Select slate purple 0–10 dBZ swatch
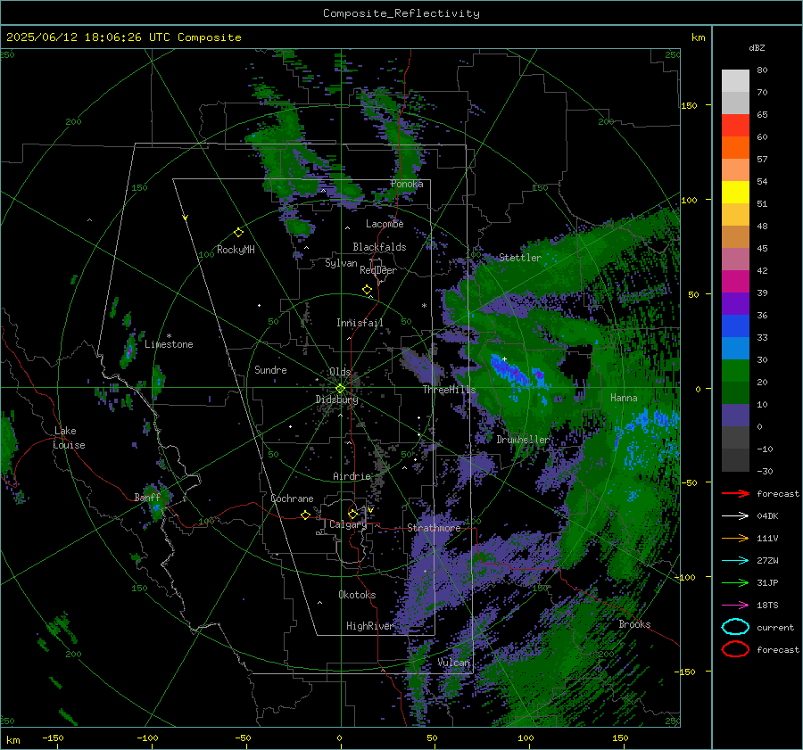The image size is (803, 750). (735, 415)
